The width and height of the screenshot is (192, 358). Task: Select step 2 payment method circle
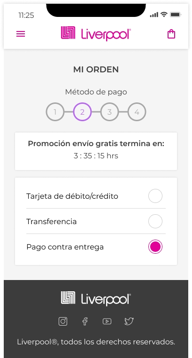click(x=82, y=112)
